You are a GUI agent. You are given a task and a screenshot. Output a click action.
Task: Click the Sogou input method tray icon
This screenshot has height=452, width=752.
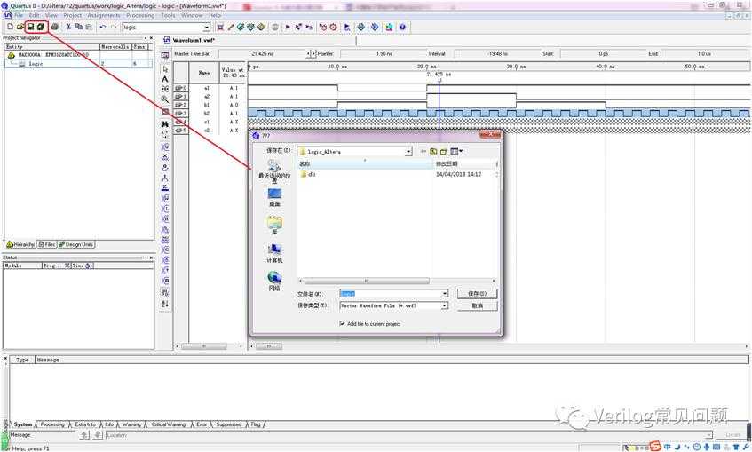tap(655, 447)
